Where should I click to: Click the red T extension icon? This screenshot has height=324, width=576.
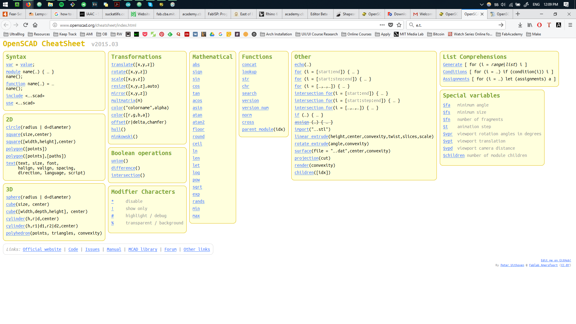point(549,25)
